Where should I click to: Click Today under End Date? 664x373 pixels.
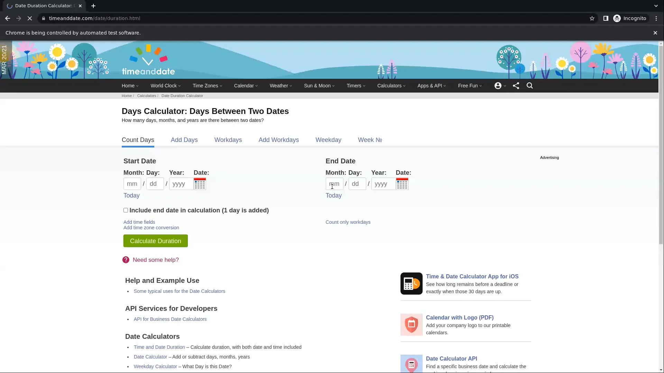[334, 195]
